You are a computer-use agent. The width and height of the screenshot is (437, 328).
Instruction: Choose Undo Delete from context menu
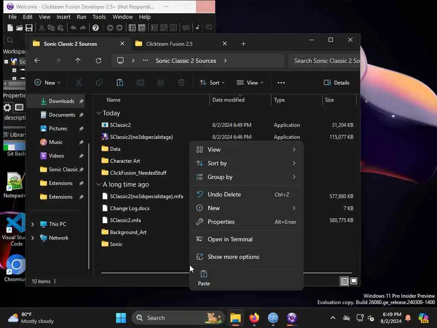click(246, 194)
